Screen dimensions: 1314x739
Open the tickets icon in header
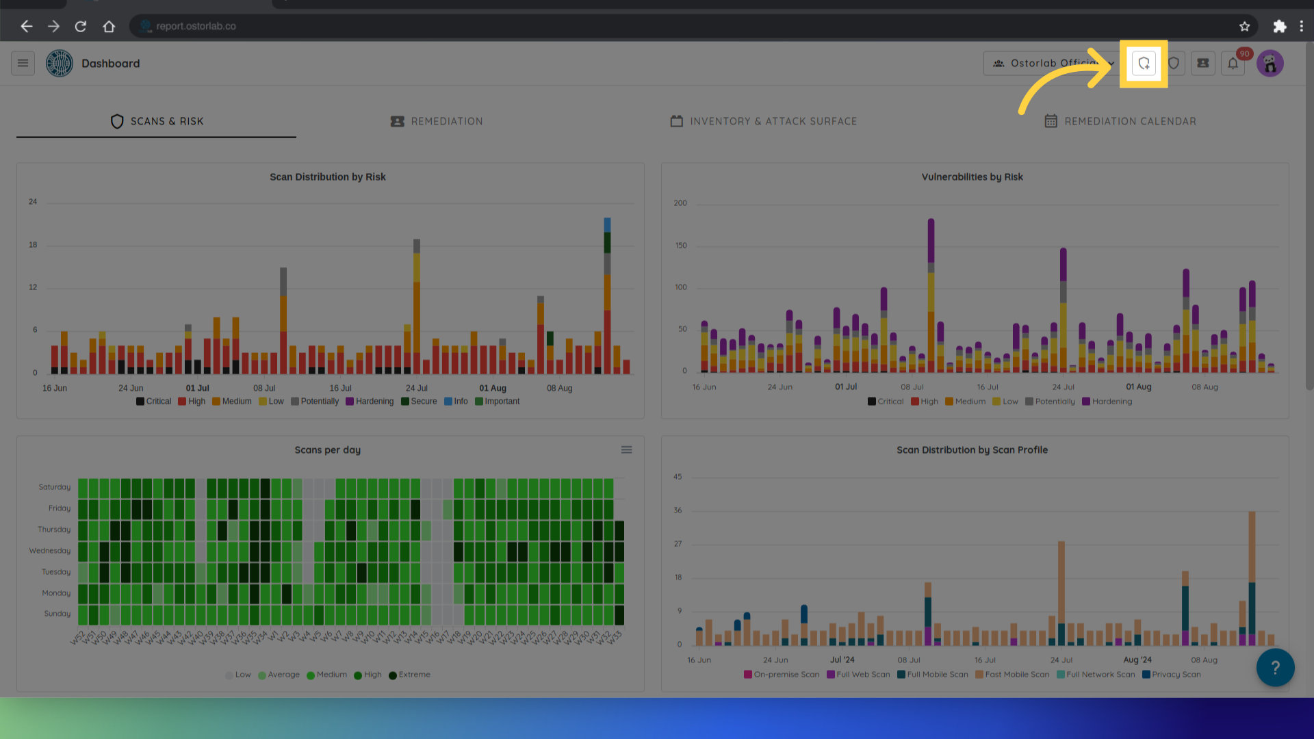point(1202,64)
